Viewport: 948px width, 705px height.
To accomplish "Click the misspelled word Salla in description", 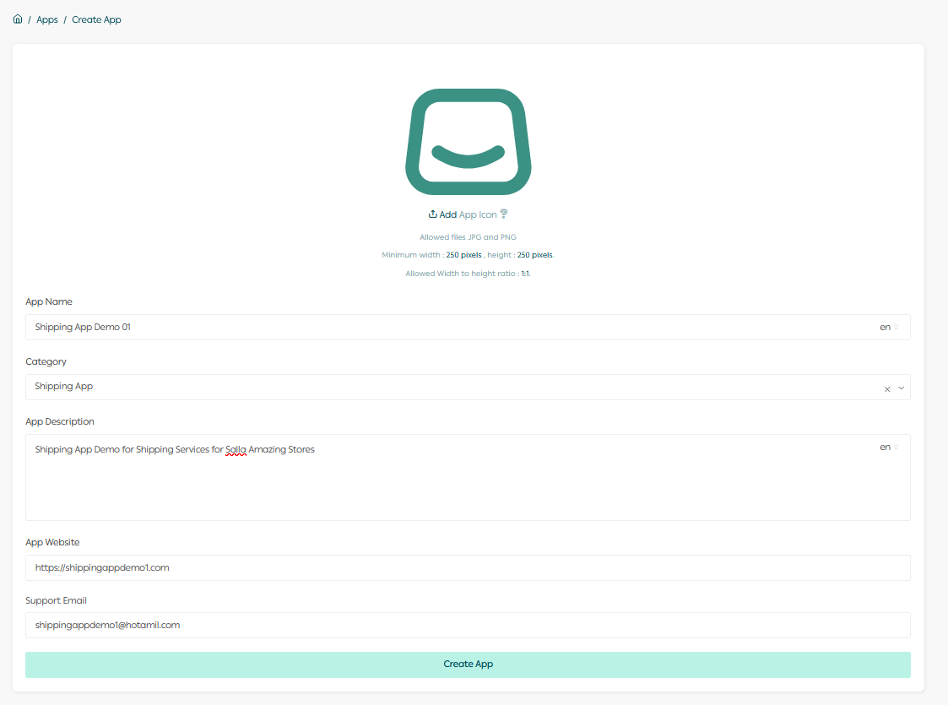I will pos(236,450).
